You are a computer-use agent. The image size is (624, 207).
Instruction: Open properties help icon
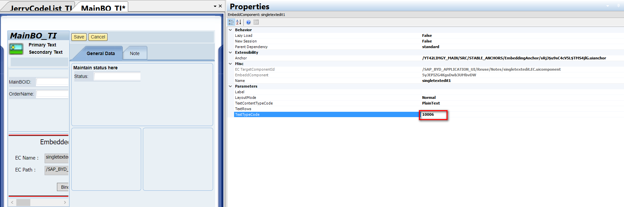(248, 22)
